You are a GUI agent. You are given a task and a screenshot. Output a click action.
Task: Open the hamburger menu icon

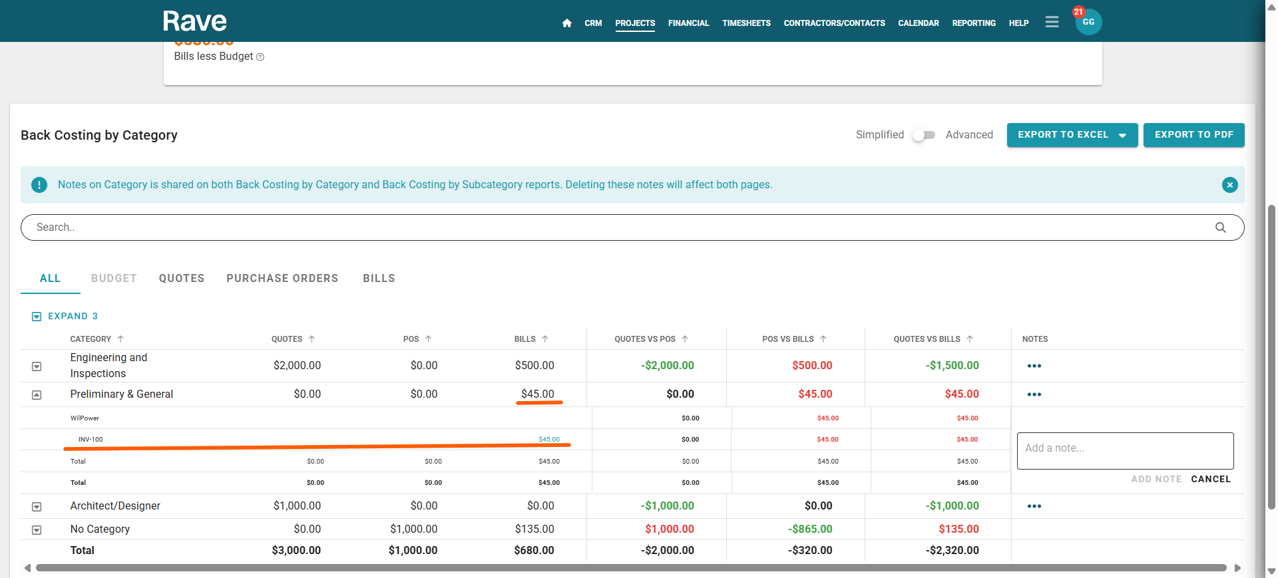coord(1052,22)
